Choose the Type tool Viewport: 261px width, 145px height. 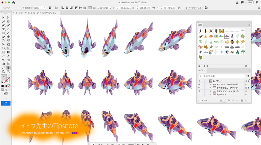pos(3,29)
